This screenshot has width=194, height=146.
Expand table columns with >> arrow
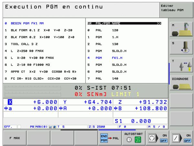click(159, 23)
